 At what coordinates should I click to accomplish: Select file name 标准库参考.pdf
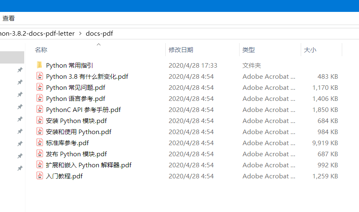click(67, 143)
